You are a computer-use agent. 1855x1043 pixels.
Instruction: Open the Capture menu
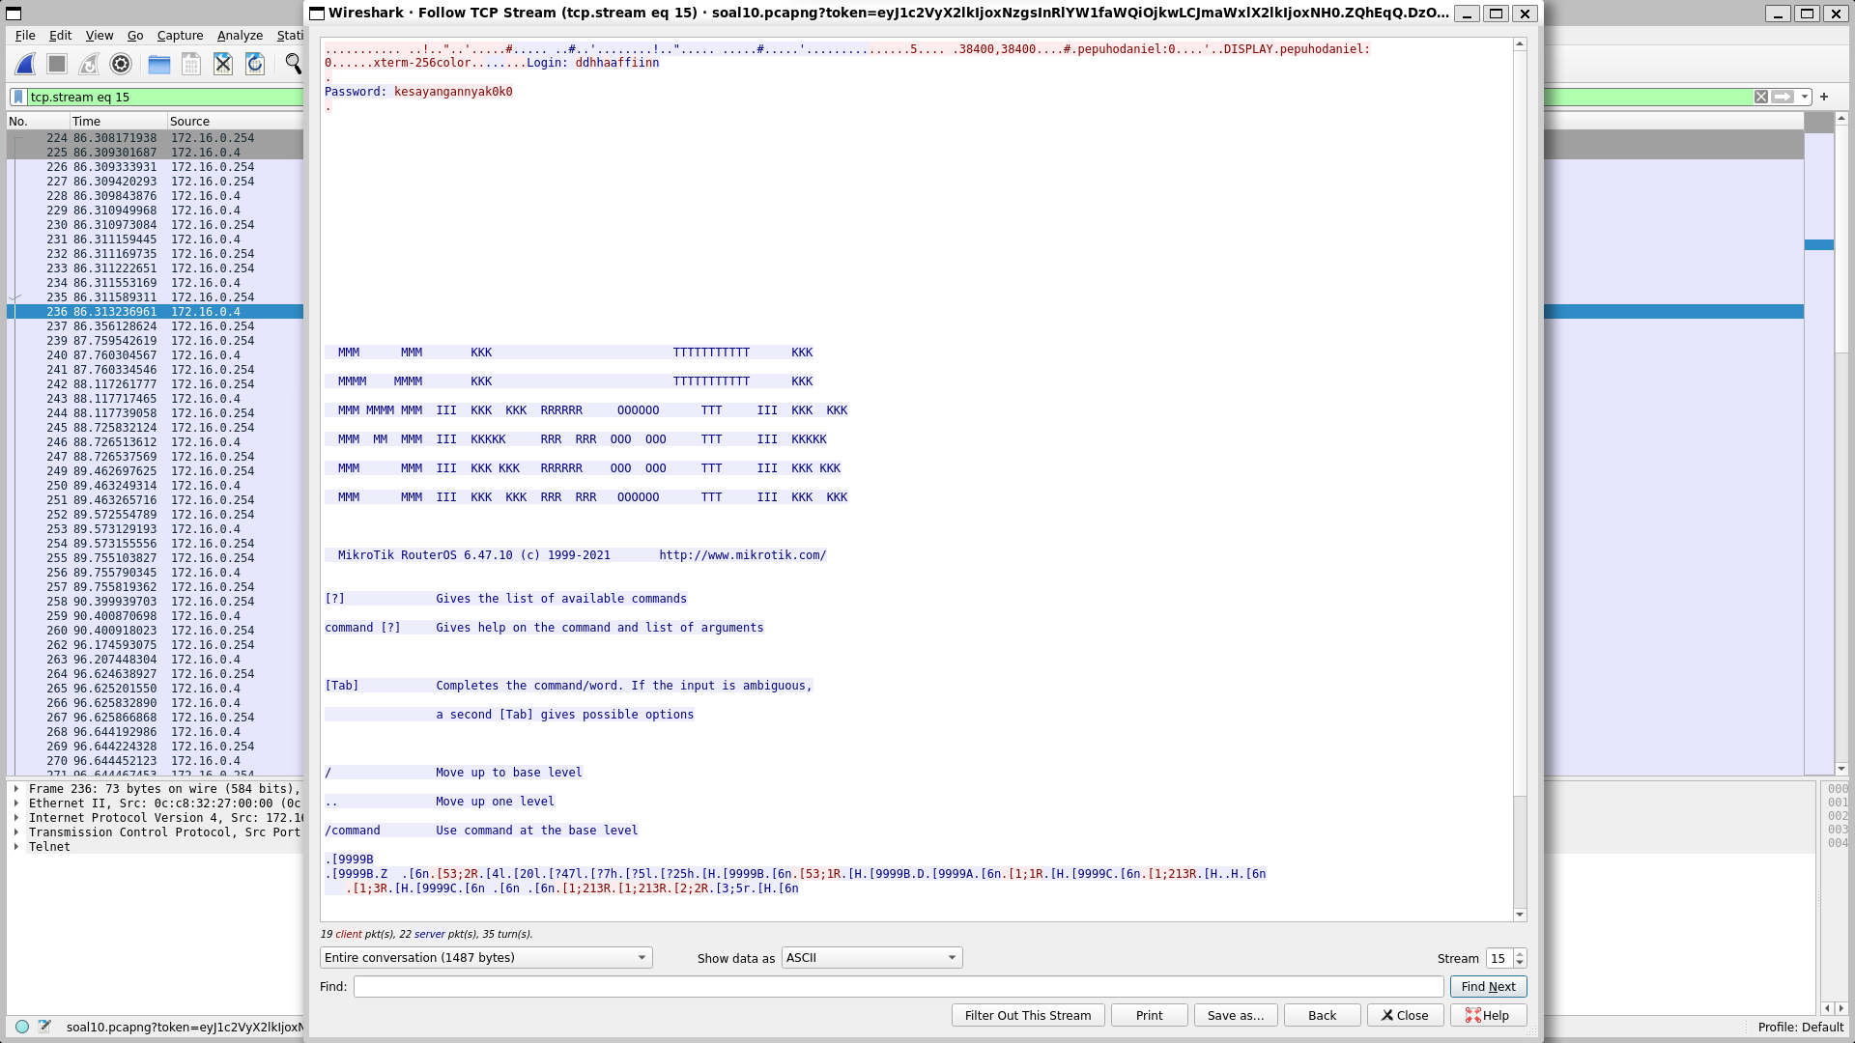(180, 35)
